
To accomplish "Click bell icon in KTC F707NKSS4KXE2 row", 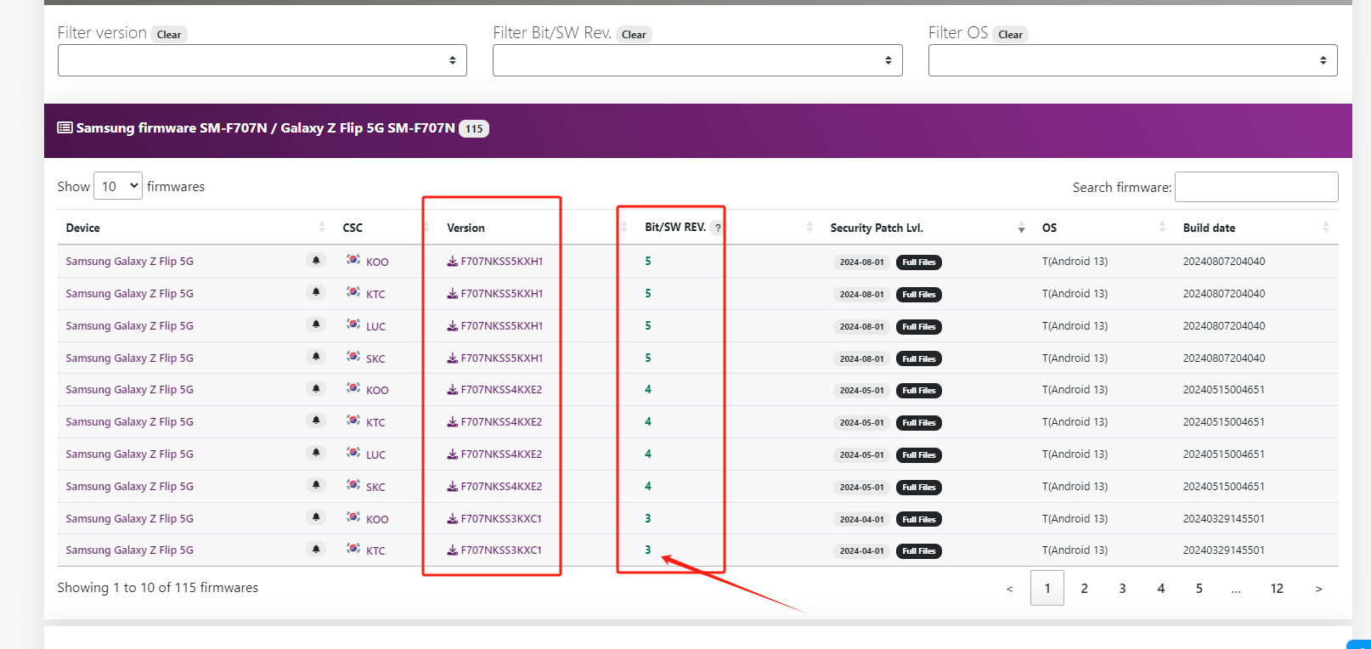I will pyautogui.click(x=316, y=420).
